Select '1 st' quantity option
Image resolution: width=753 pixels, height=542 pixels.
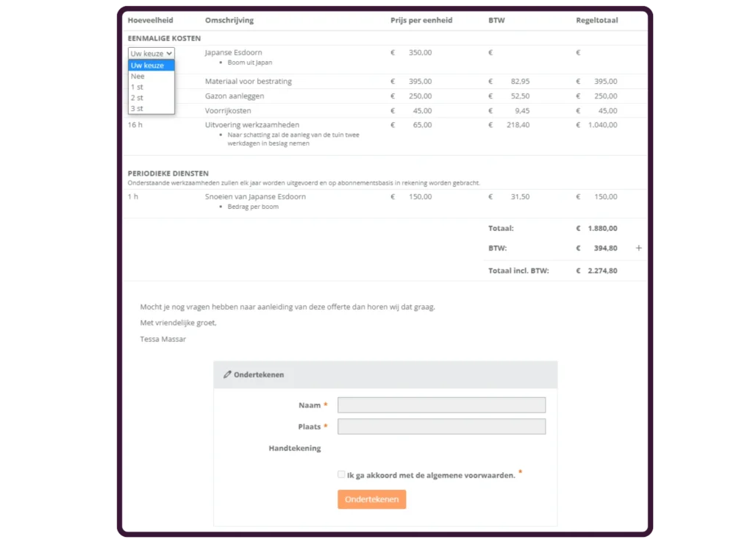pos(151,87)
